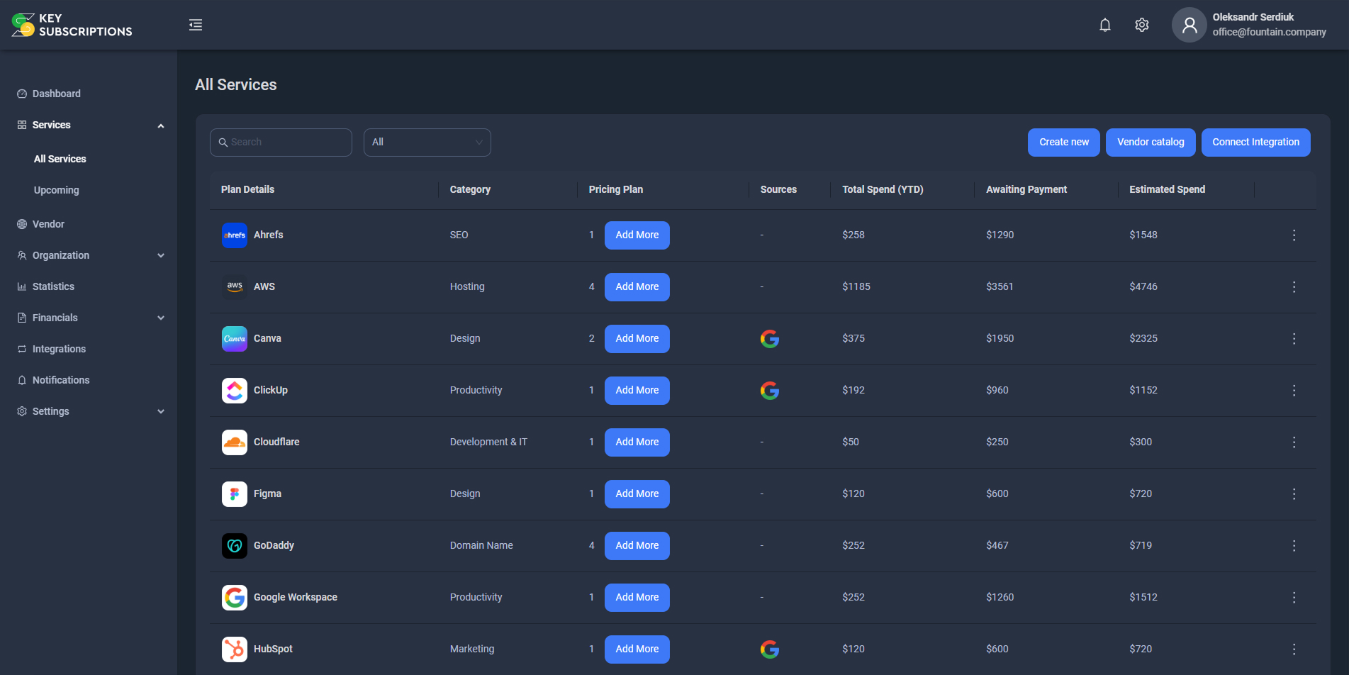
Task: Open the settings gear in header
Action: point(1142,25)
